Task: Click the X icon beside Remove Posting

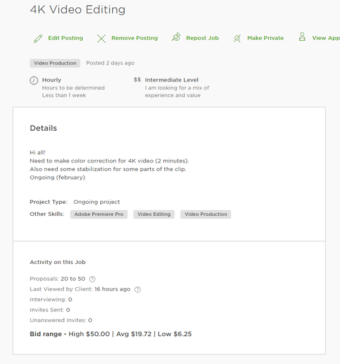Action: [x=101, y=38]
